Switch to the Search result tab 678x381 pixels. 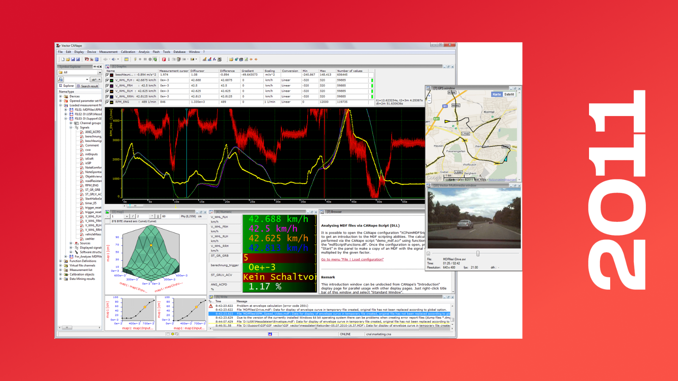pyautogui.click(x=87, y=86)
